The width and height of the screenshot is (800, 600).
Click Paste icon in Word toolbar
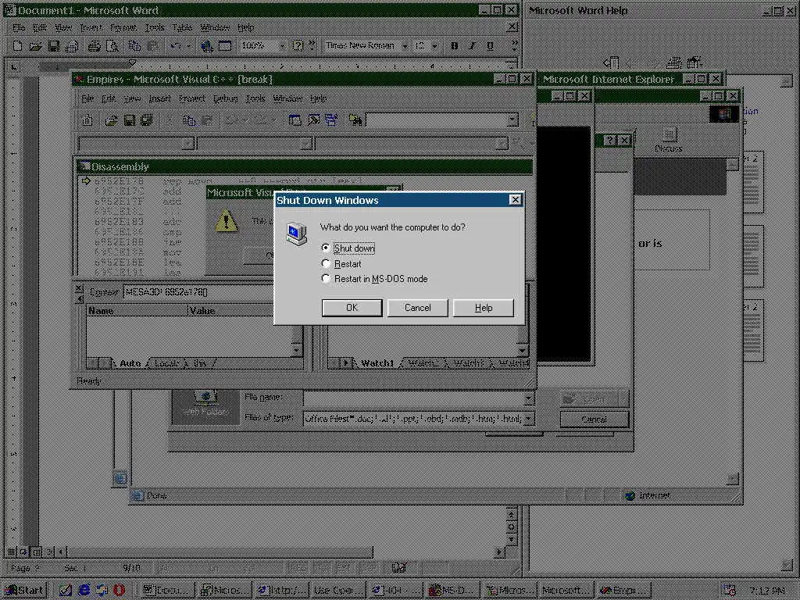click(153, 46)
